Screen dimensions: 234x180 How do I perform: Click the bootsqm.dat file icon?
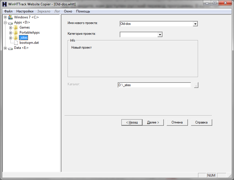pos(16,43)
